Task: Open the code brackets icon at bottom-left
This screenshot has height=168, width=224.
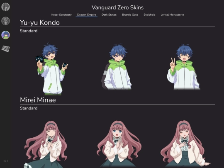Action: tap(5, 161)
